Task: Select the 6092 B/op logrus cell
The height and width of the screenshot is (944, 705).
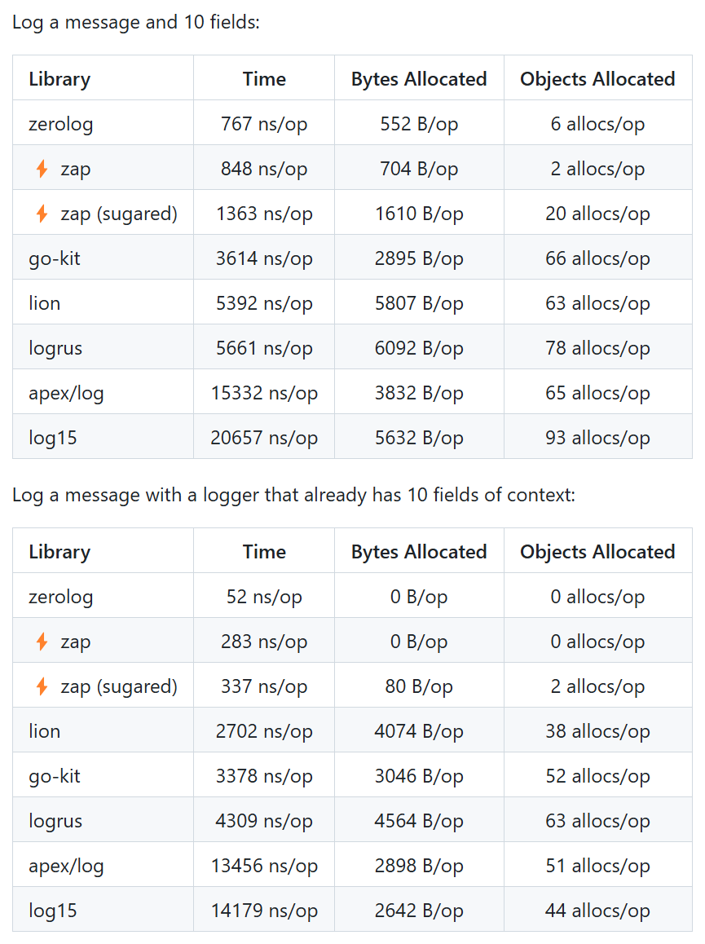Action: click(419, 348)
